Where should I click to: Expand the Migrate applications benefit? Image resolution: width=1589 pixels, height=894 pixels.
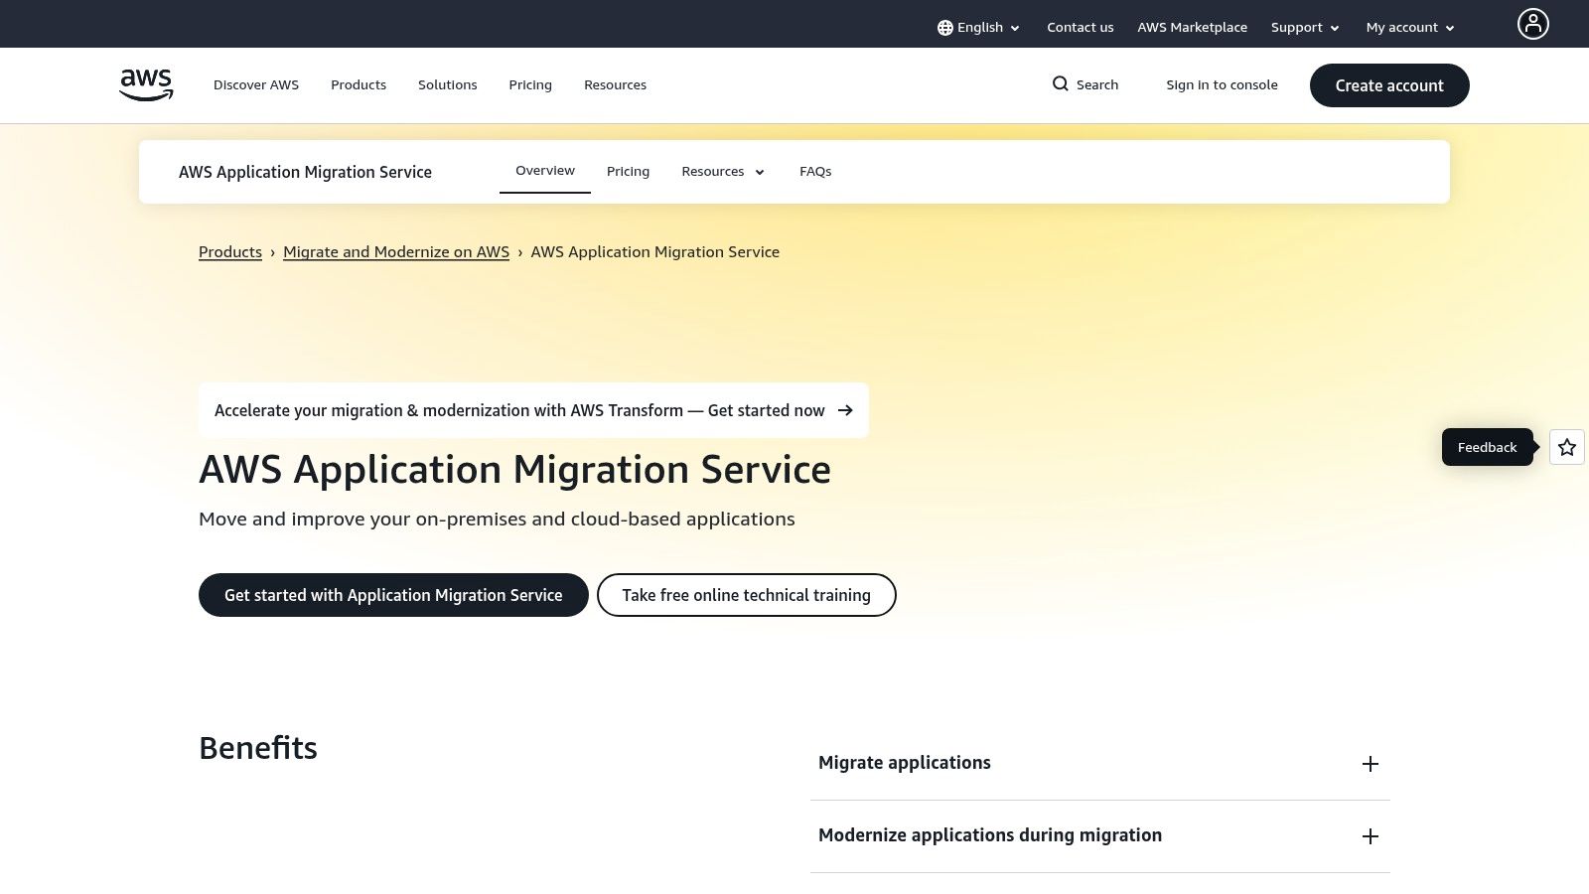(1371, 764)
